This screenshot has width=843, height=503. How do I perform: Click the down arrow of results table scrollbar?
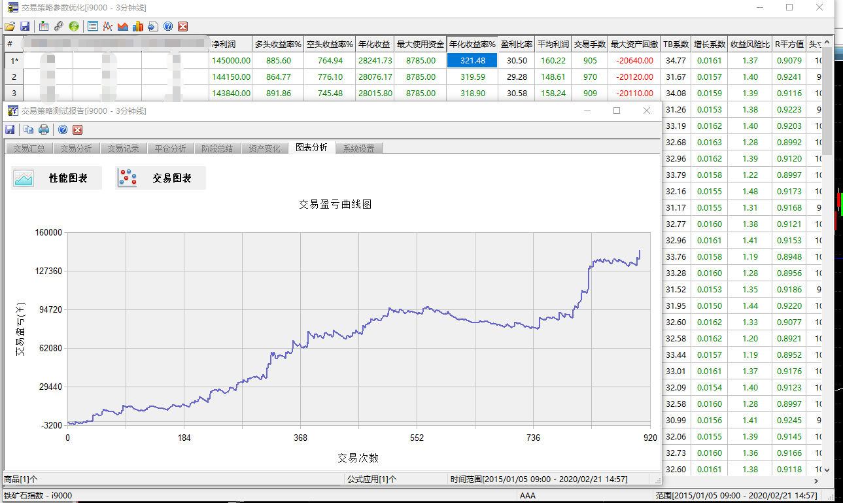tap(827, 470)
